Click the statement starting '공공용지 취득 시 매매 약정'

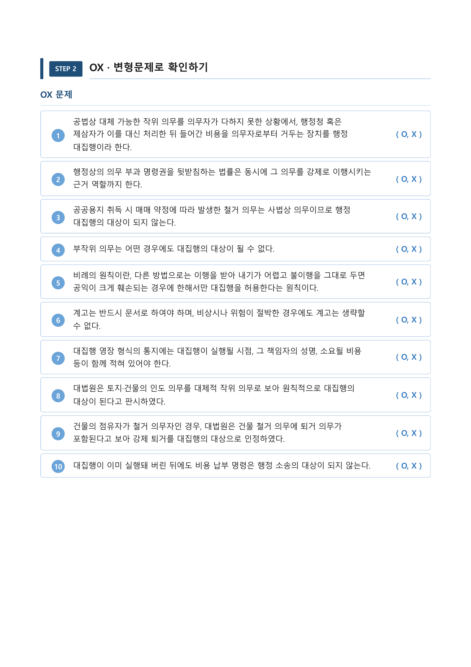pos(212,216)
